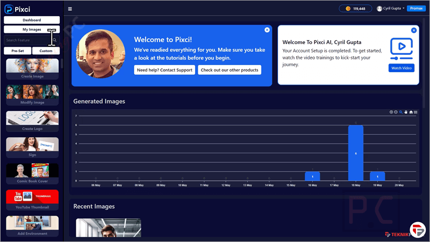The image size is (430, 242).
Task: Click the Recent Images heading
Action: [94, 207]
